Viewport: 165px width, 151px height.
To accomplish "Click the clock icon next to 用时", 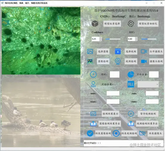I will (x=93, y=74).
